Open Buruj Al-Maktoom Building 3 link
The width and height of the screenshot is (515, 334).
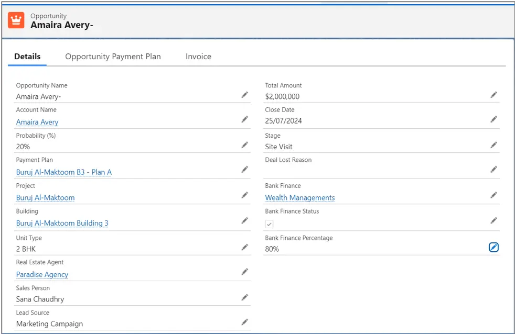coord(62,223)
